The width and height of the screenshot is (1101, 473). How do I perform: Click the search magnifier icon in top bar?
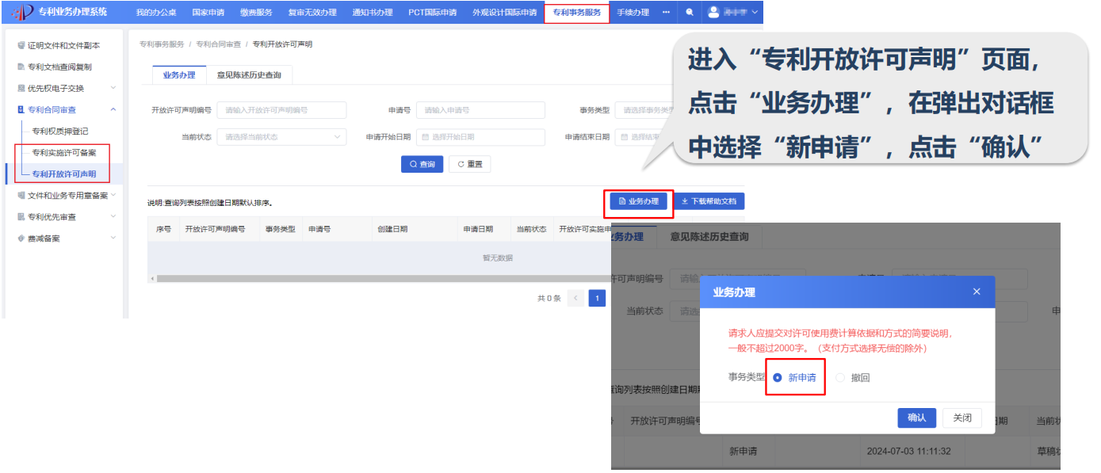[690, 13]
